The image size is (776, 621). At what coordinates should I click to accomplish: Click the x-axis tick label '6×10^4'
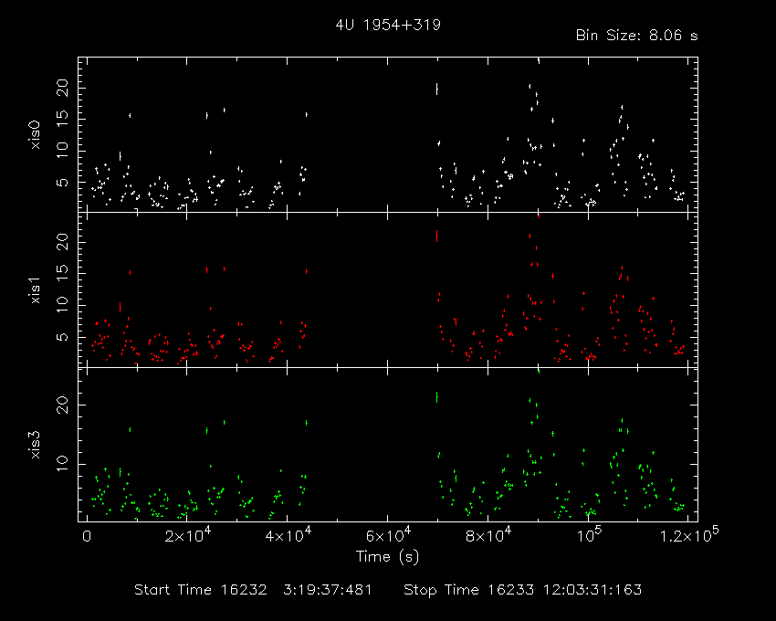[388, 535]
